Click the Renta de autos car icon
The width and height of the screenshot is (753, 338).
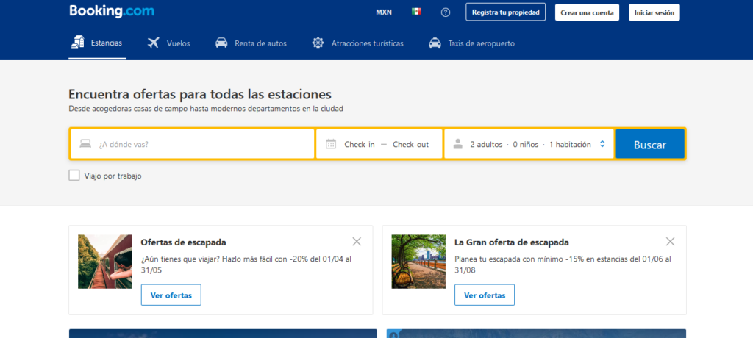[x=221, y=43]
